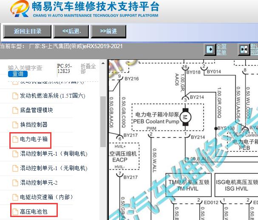Open 电驱动变速箱（内部）item

(46, 197)
